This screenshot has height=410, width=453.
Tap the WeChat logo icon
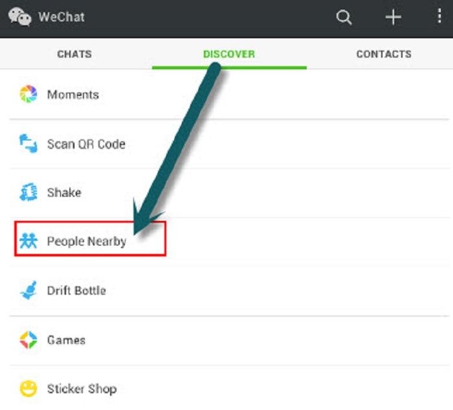(x=19, y=17)
